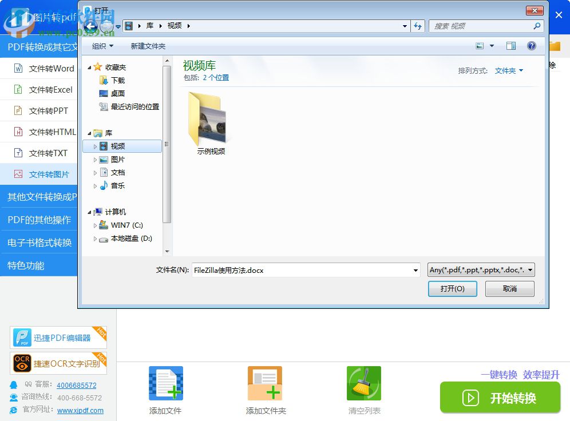Select 视频 library in the tree
Screen dimensions: 570x421
[x=122, y=146]
